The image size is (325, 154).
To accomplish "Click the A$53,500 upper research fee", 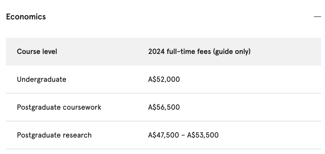I will pos(203,135).
